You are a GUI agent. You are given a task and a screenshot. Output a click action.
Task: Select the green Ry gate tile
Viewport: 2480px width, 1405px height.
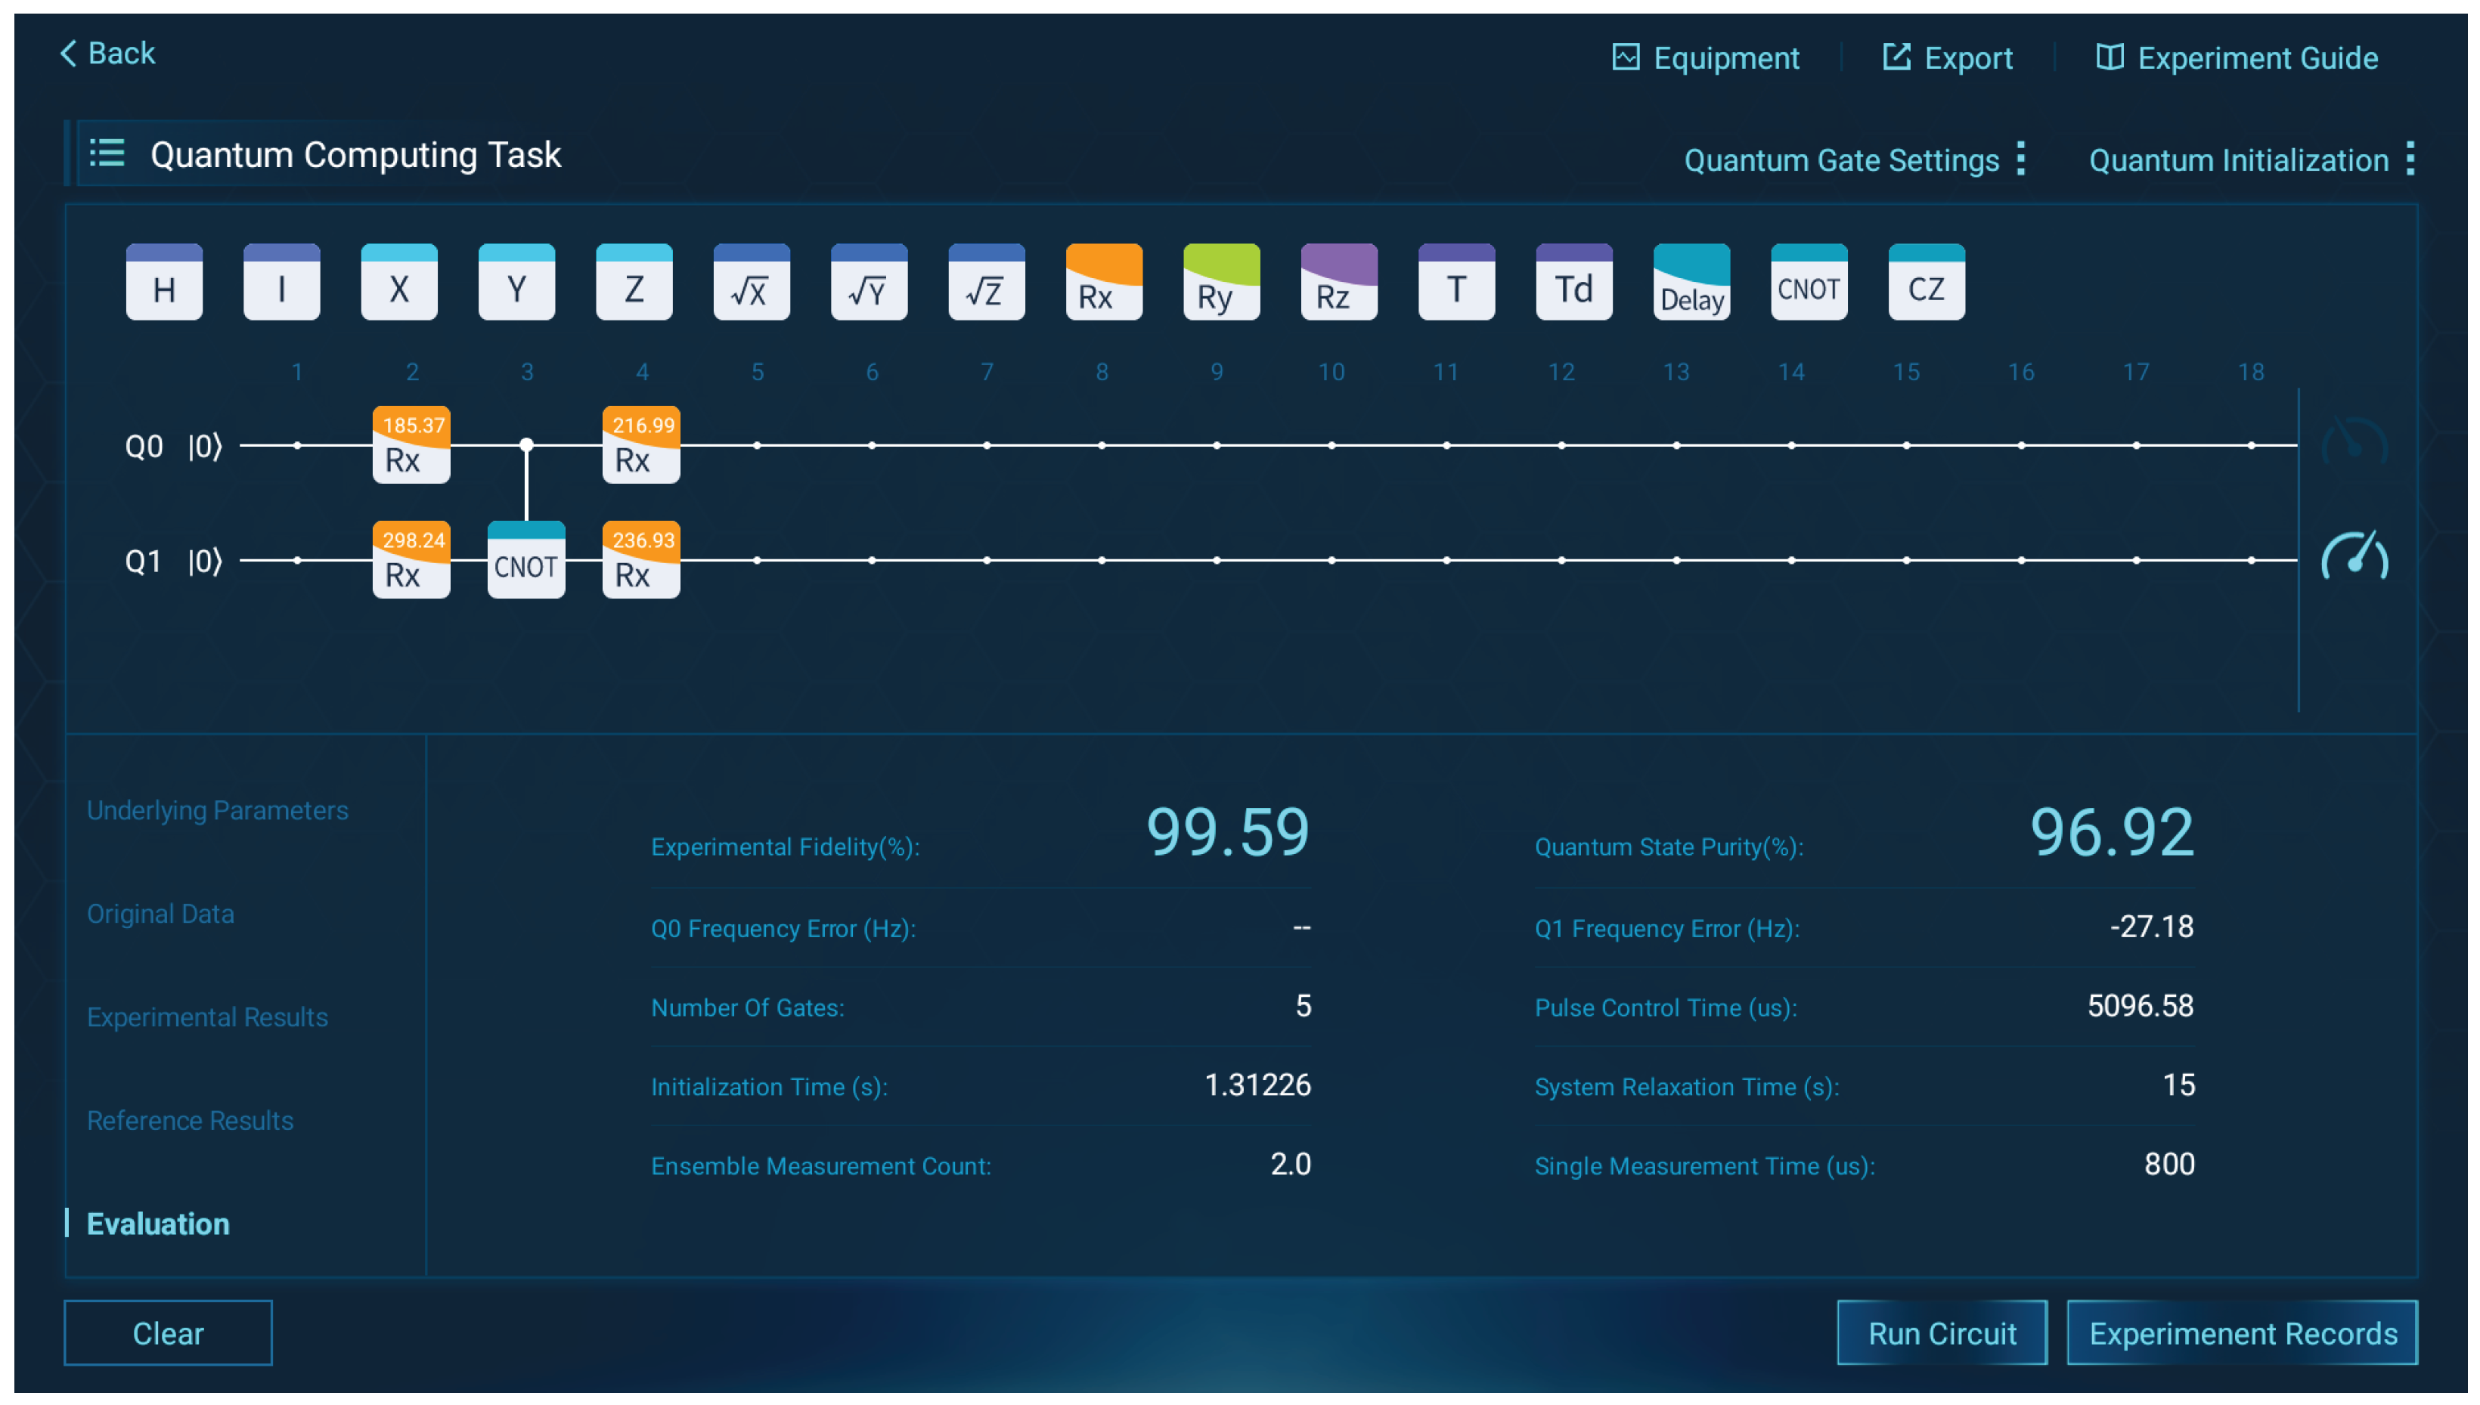click(x=1221, y=282)
